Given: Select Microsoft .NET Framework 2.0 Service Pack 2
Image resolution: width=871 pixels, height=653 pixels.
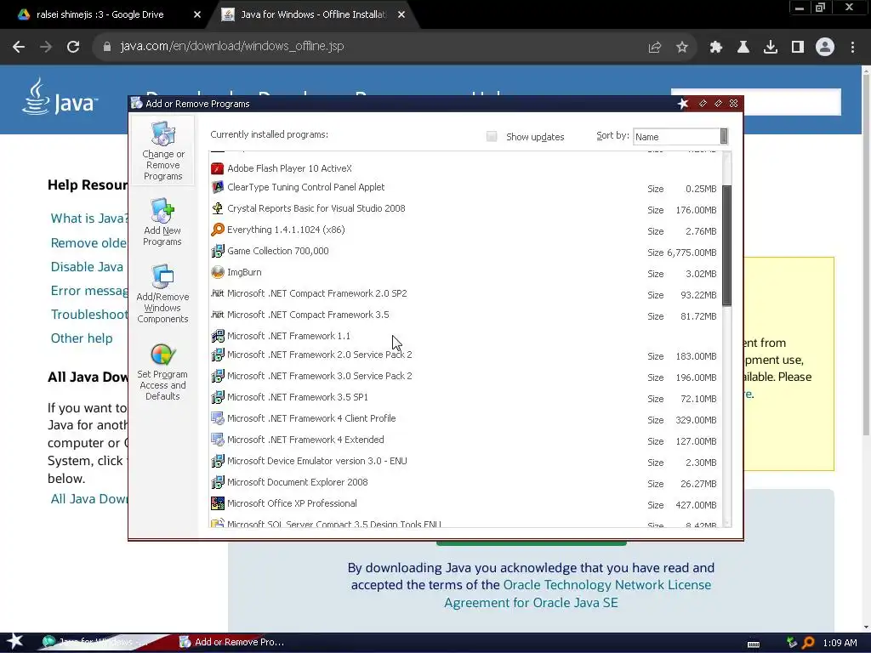Looking at the screenshot, I should 464,355.
